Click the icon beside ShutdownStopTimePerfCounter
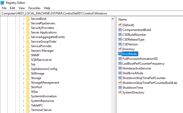The width and height of the screenshot is (183, 113). (120, 78)
